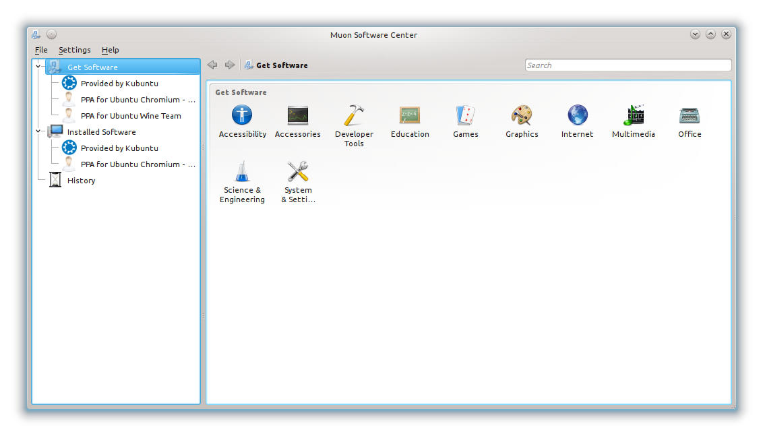Open the Settings menu

(74, 50)
